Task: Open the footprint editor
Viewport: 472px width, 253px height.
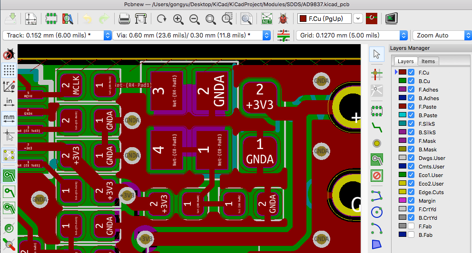Action: pyautogui.click(x=51, y=19)
